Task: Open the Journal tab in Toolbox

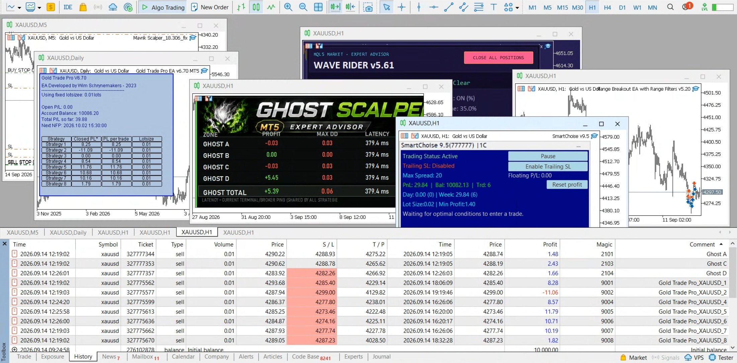Action: point(382,357)
